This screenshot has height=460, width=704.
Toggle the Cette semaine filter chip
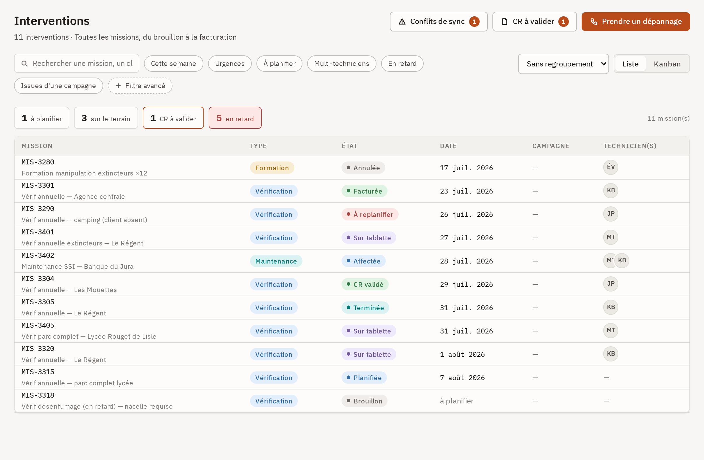click(173, 64)
